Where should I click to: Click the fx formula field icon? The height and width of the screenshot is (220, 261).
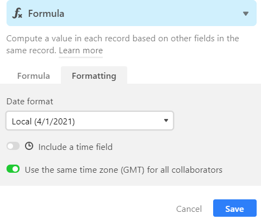point(17,14)
